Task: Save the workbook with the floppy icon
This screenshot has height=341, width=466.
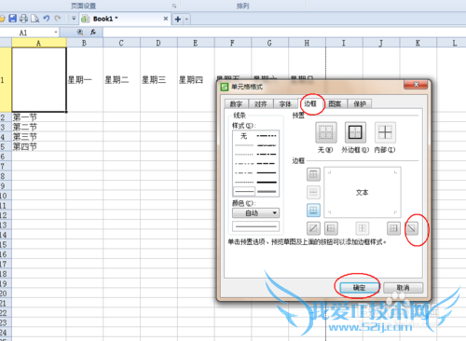Action: click(x=12, y=19)
